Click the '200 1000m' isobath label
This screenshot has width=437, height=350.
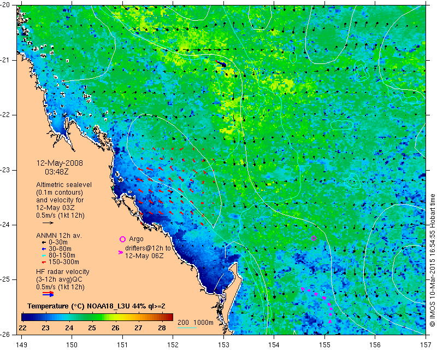pos(196,322)
